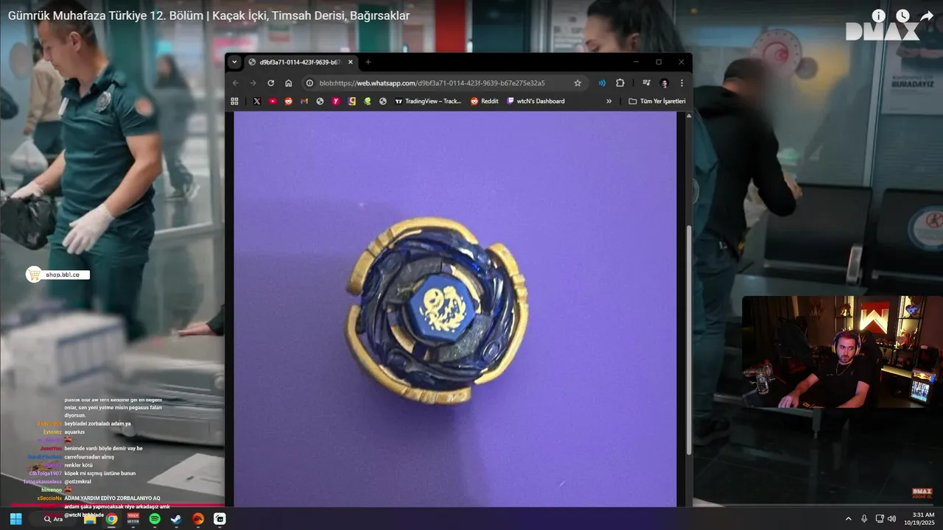Screen dimensions: 943x530
Task: Bookmark this page with the star icon
Action: click(578, 83)
